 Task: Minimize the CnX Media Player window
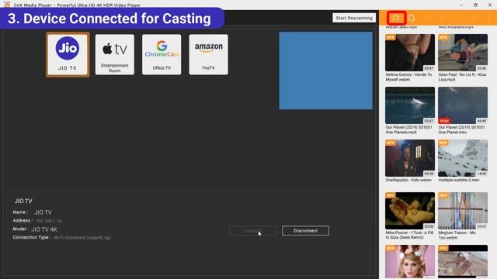(x=461, y=5)
